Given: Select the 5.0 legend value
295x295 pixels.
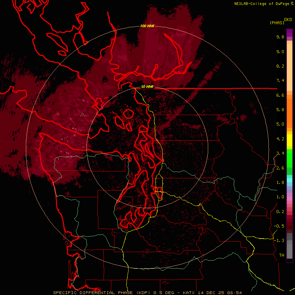Looking at the screenshot, I should click(280, 124).
